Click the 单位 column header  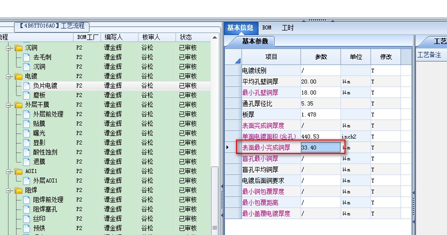click(356, 57)
